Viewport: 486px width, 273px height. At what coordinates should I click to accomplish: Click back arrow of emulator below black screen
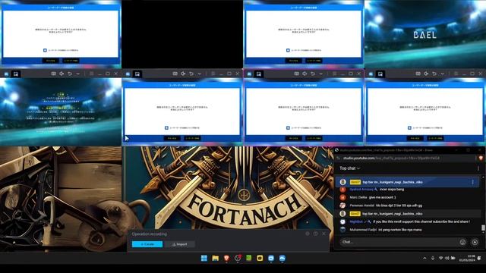[x=191, y=74]
